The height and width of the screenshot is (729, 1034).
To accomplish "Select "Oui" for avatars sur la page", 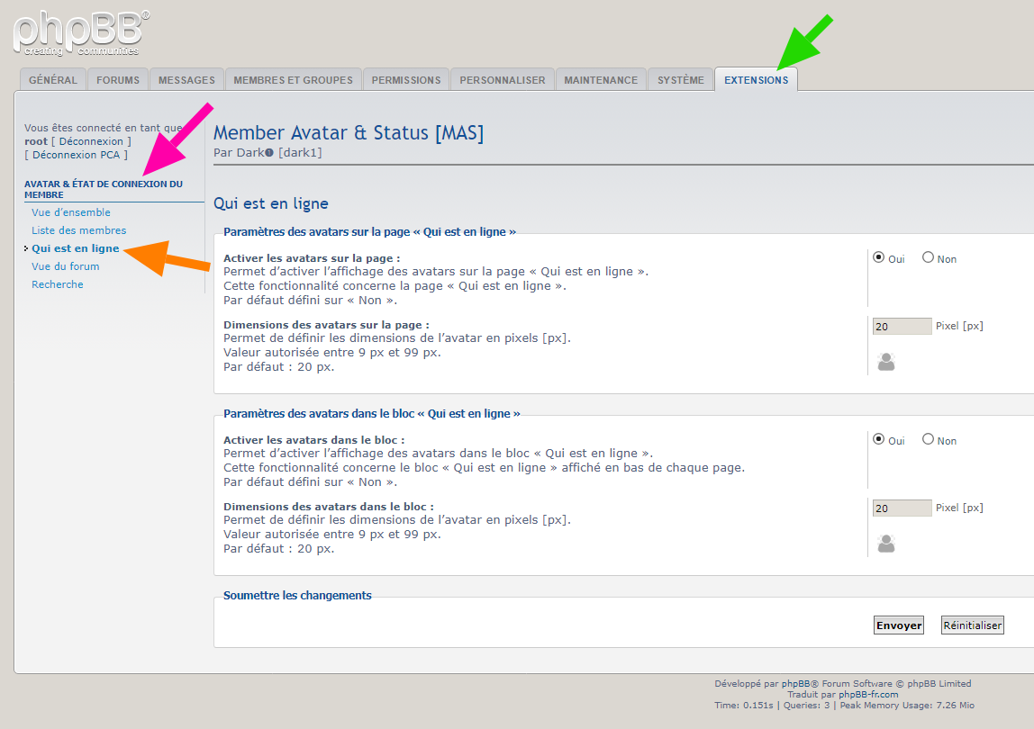I will [879, 257].
